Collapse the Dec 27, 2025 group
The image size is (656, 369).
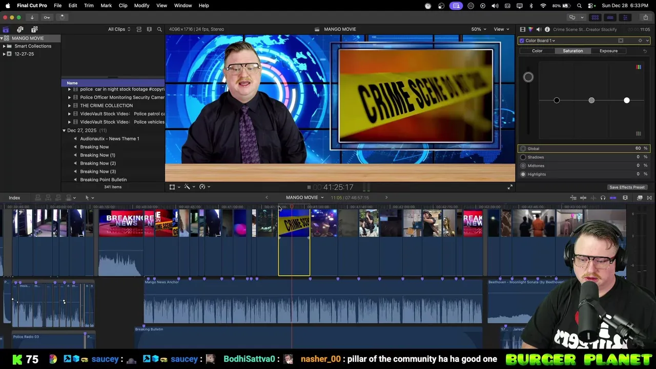[x=64, y=131]
